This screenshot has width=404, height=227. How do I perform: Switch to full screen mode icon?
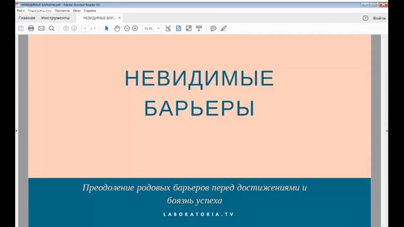189,28
